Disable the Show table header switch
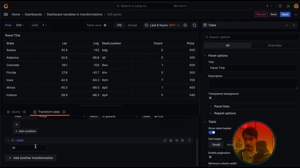 coord(212,133)
